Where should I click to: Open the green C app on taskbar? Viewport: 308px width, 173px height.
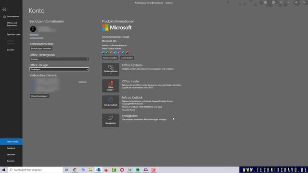click(114, 170)
